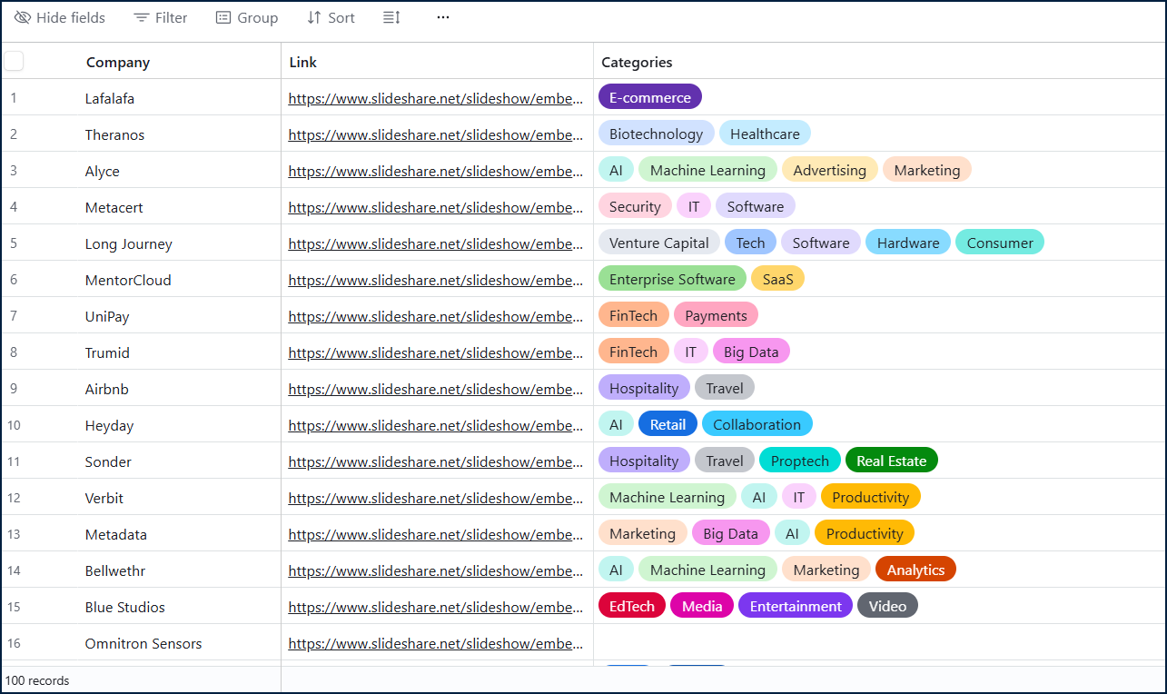Select the Metadata company cell

point(179,534)
